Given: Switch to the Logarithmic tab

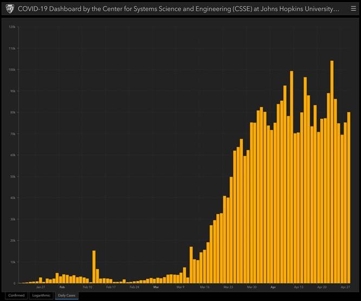Looking at the screenshot, I should (41, 296).
